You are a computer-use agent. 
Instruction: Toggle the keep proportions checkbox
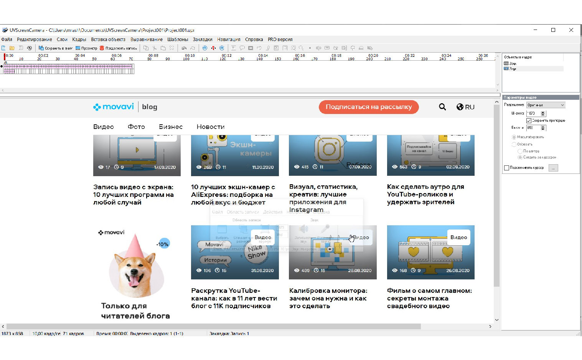(529, 121)
